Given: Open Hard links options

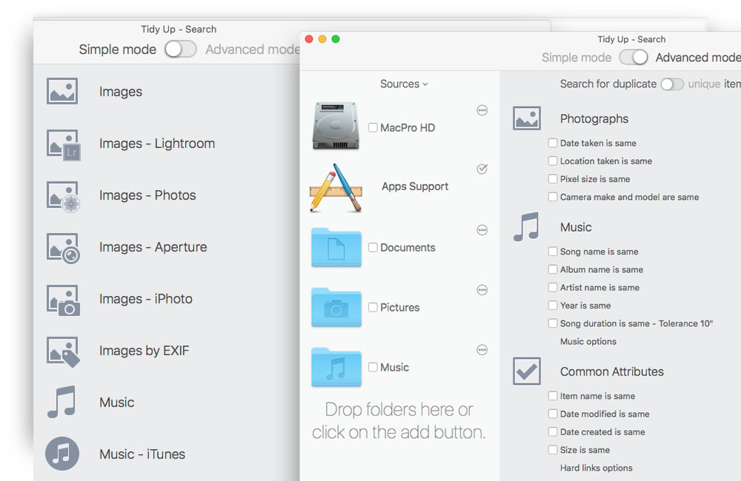Looking at the screenshot, I should (x=596, y=468).
